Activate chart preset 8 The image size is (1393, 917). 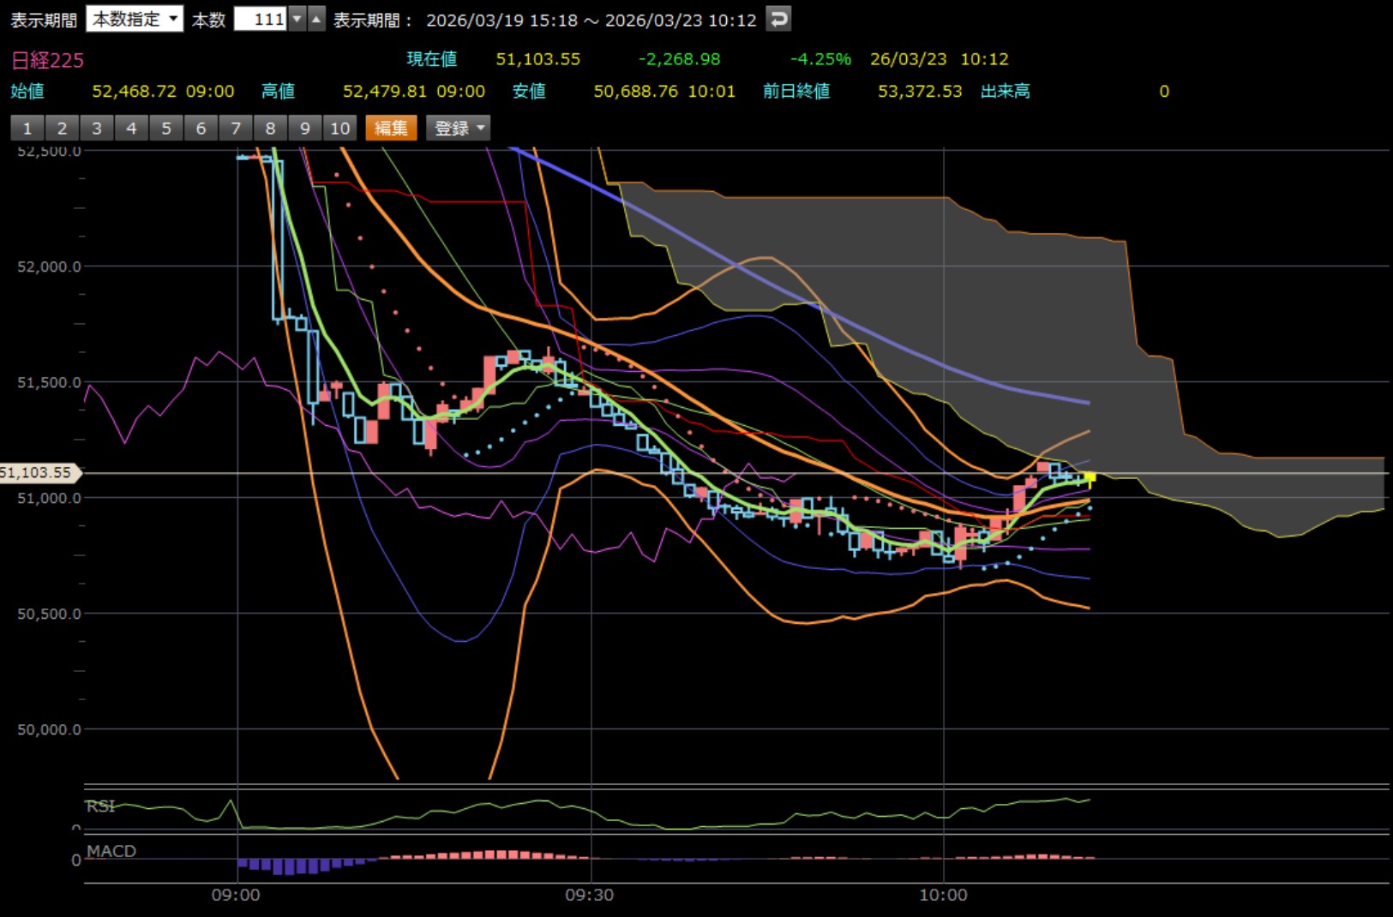270,129
